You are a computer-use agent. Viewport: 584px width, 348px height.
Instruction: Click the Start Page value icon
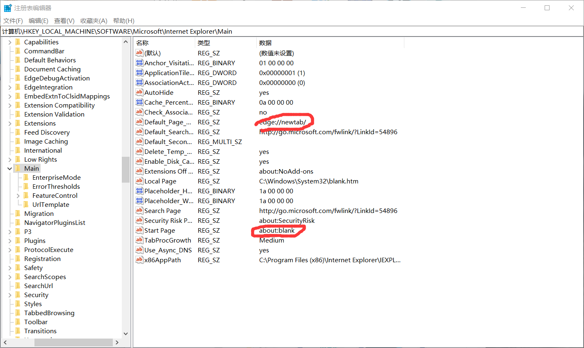click(x=139, y=230)
